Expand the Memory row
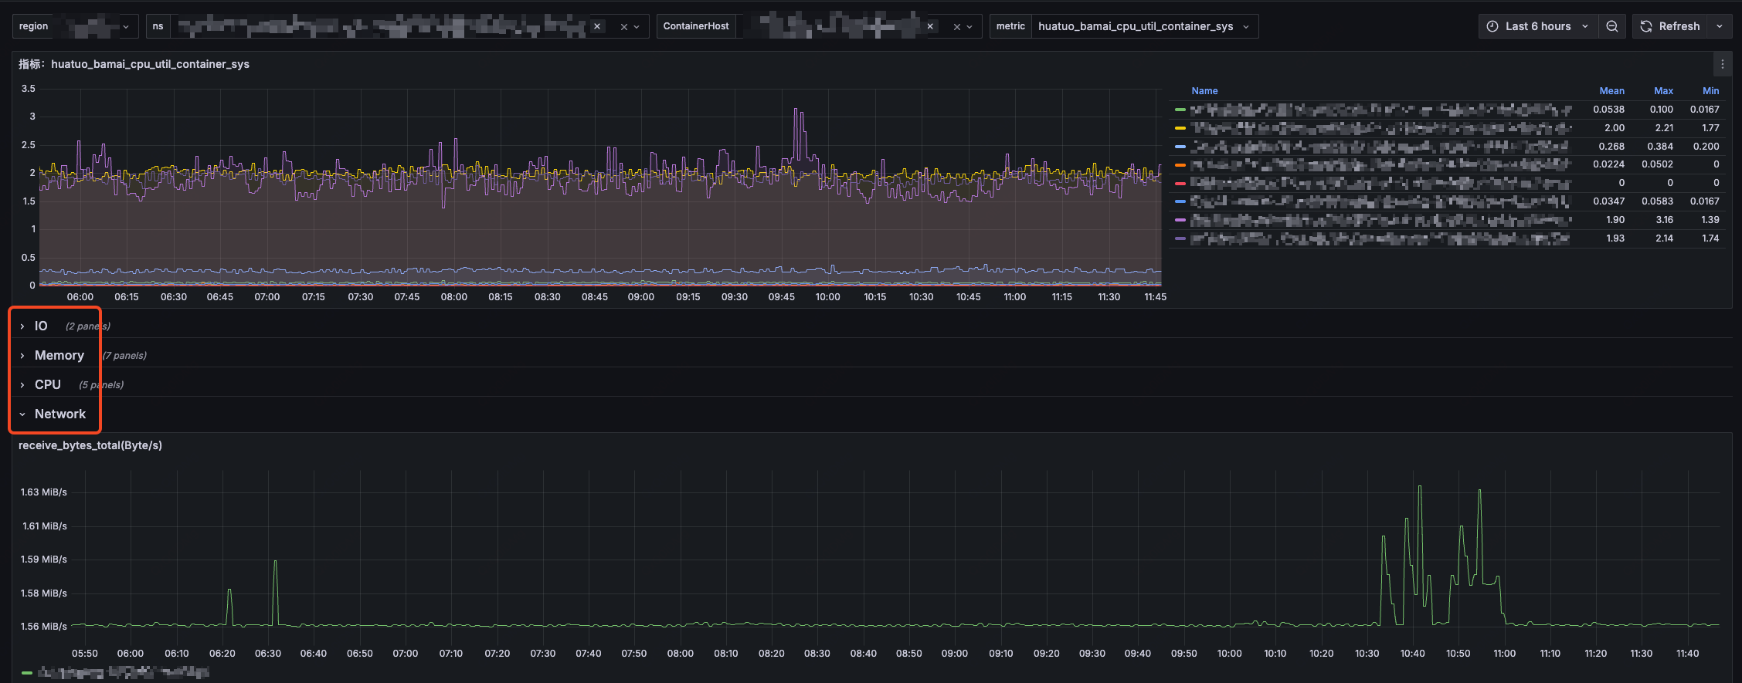Screen dimensions: 1742x683 (x=59, y=356)
